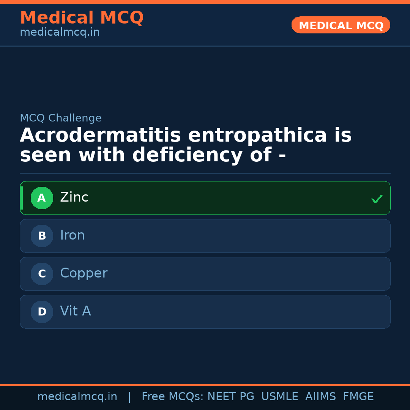
Task: Click FMGE in the footer
Action: (358, 397)
